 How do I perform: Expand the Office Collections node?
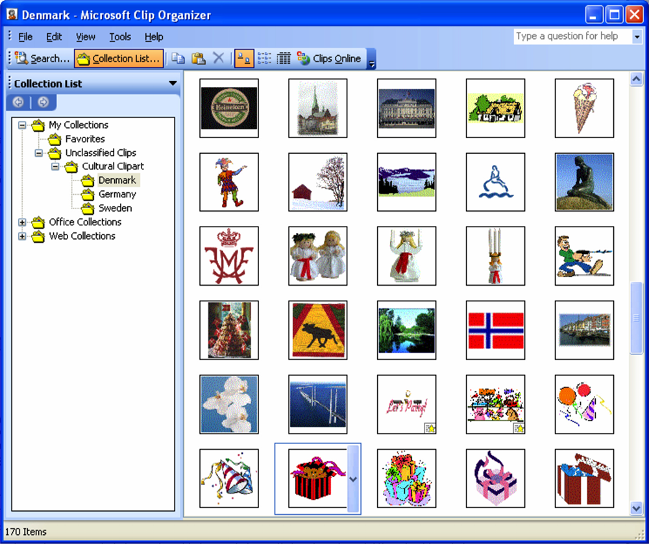coord(22,222)
